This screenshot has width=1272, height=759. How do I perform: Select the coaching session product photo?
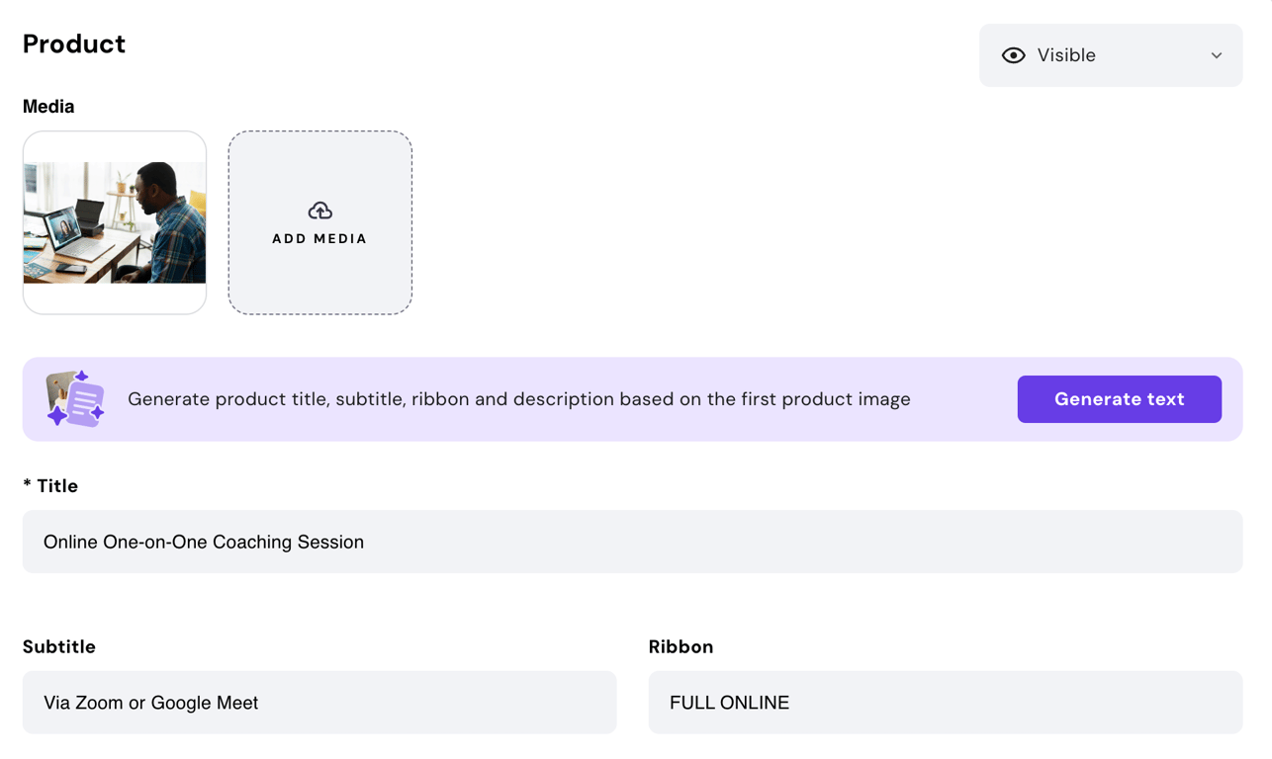[114, 222]
